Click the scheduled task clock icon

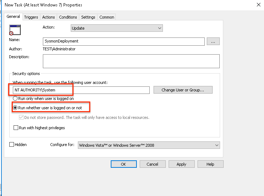(x=15, y=30)
